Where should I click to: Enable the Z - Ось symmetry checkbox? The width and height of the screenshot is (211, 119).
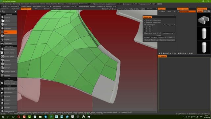(x=145, y=31)
